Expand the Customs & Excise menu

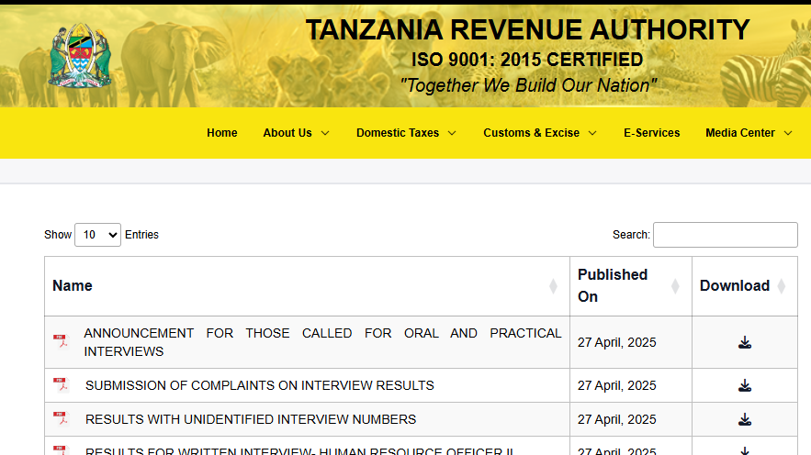tap(540, 133)
